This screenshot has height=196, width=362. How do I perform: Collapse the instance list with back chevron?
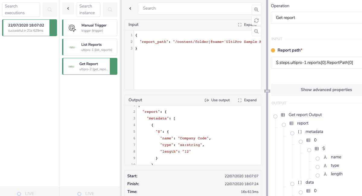pyautogui.click(x=68, y=9)
